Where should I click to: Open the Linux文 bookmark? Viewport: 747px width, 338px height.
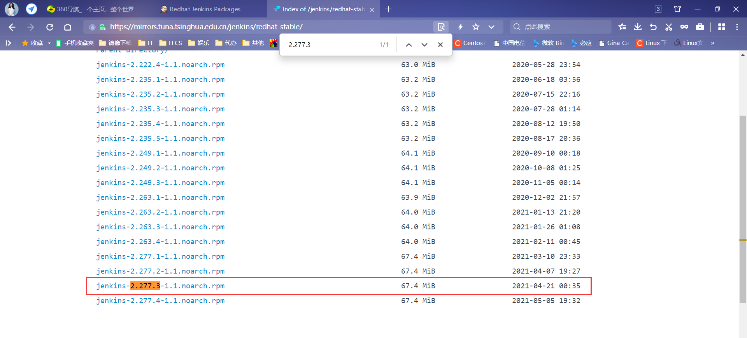(x=689, y=43)
